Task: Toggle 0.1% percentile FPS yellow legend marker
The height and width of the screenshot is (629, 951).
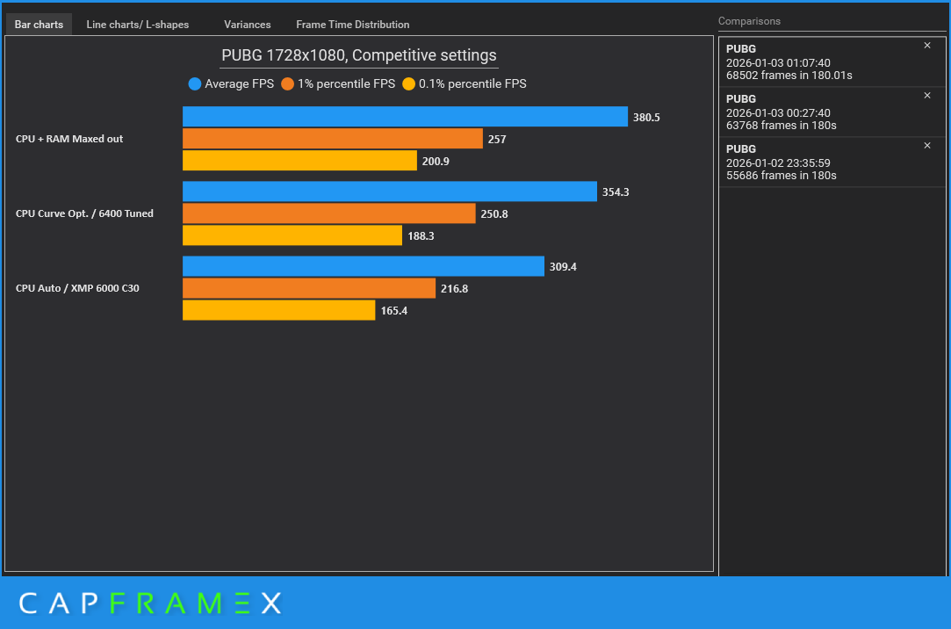Action: click(x=409, y=83)
